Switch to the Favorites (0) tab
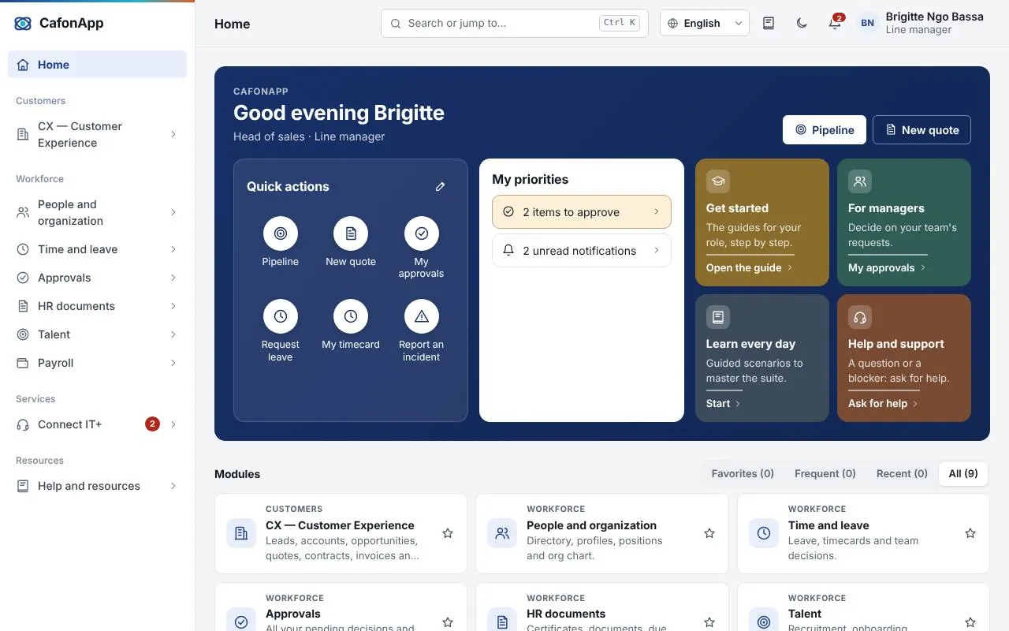1009x631 pixels. pyautogui.click(x=743, y=474)
